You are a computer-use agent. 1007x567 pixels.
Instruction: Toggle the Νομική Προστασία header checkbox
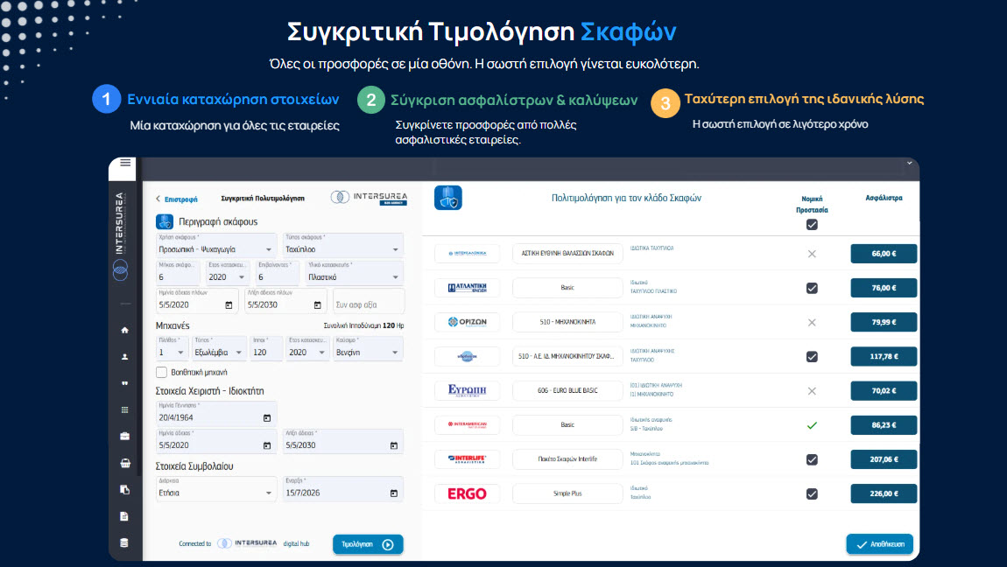click(812, 225)
